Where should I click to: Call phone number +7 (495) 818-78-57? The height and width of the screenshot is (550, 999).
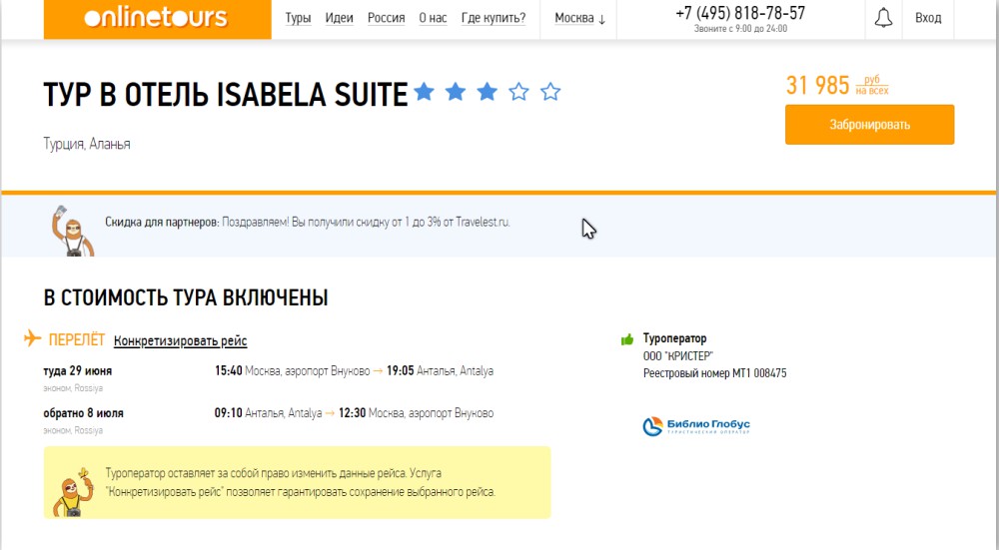(740, 13)
